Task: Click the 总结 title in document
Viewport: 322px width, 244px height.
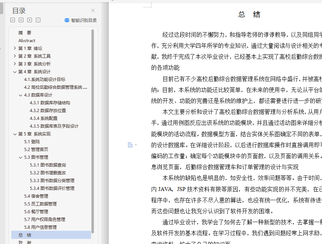Action: (249, 14)
